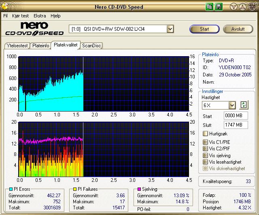Viewport: 259px width, 215px height.
Task: Open the drive selection dropdown arrow
Action: click(x=170, y=29)
